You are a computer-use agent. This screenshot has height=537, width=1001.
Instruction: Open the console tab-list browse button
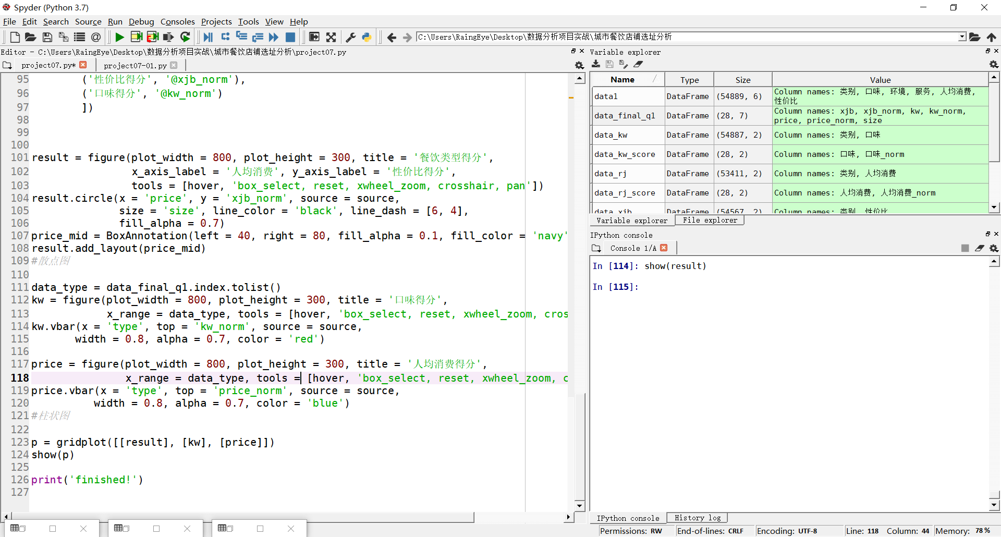pos(596,248)
